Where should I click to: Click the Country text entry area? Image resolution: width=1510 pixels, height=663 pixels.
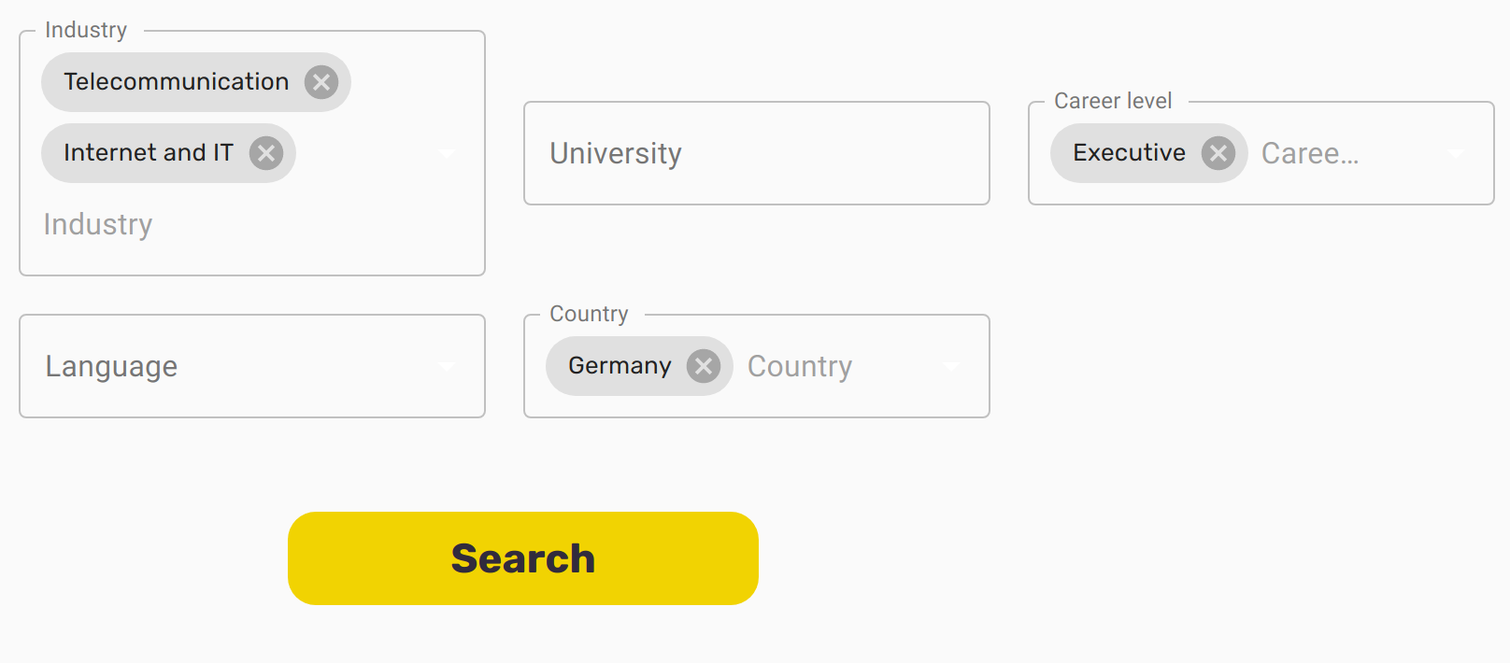[x=799, y=366]
